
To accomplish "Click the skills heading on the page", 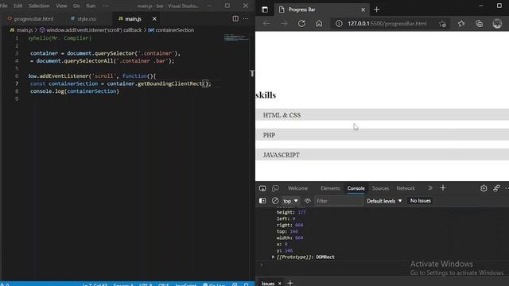I will point(266,95).
